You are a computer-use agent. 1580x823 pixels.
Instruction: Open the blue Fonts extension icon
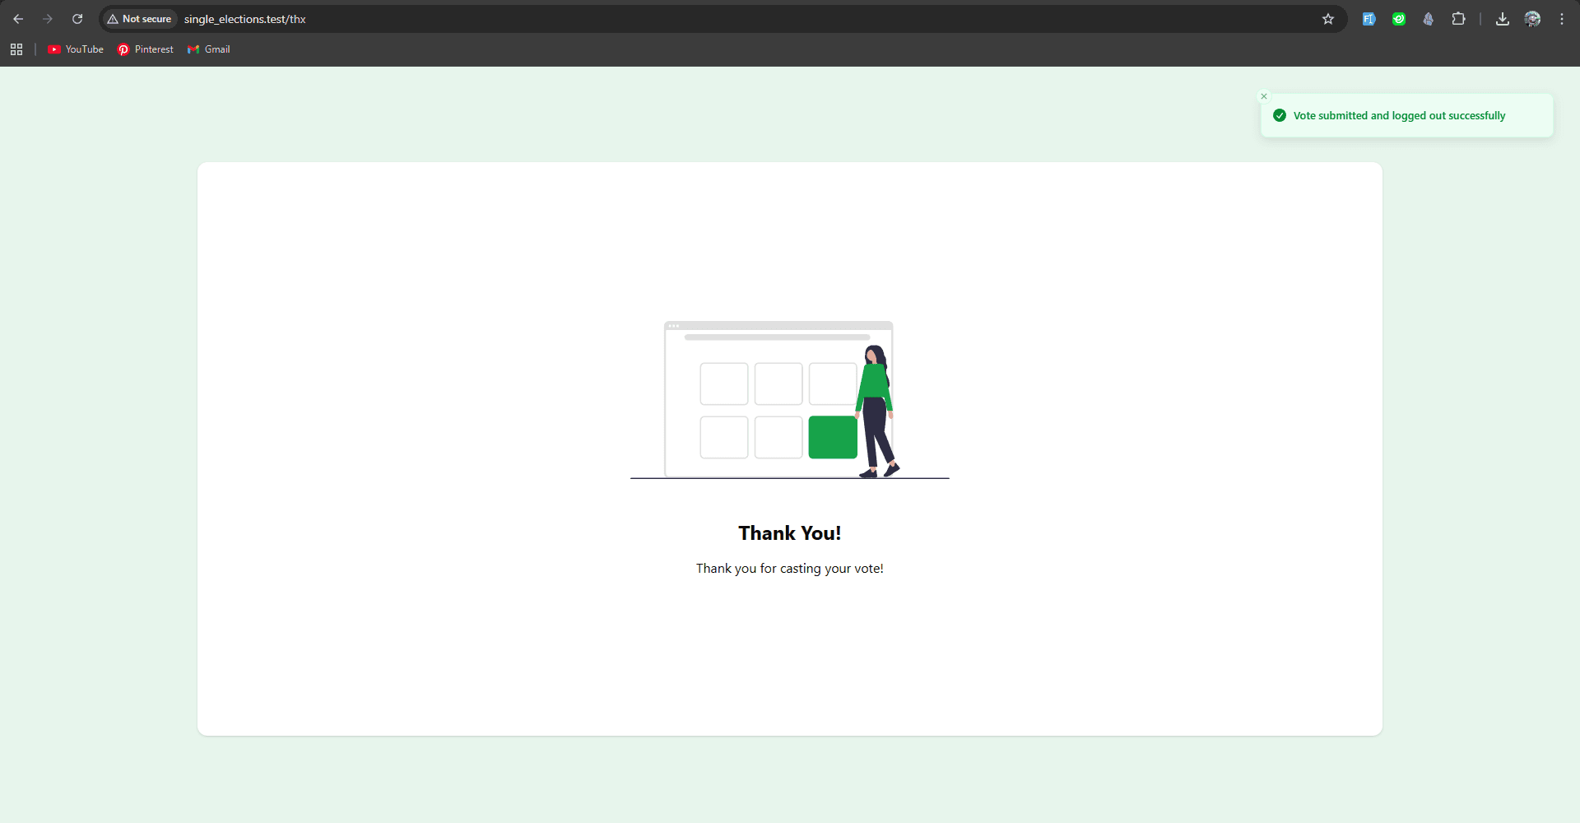click(1369, 19)
